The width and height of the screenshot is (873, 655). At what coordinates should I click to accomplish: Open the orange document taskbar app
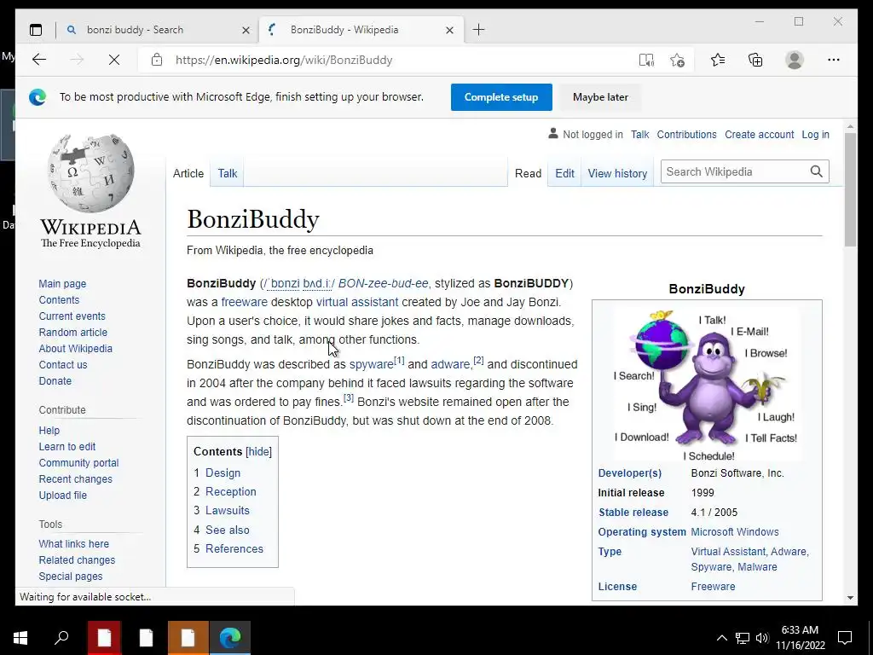point(188,638)
